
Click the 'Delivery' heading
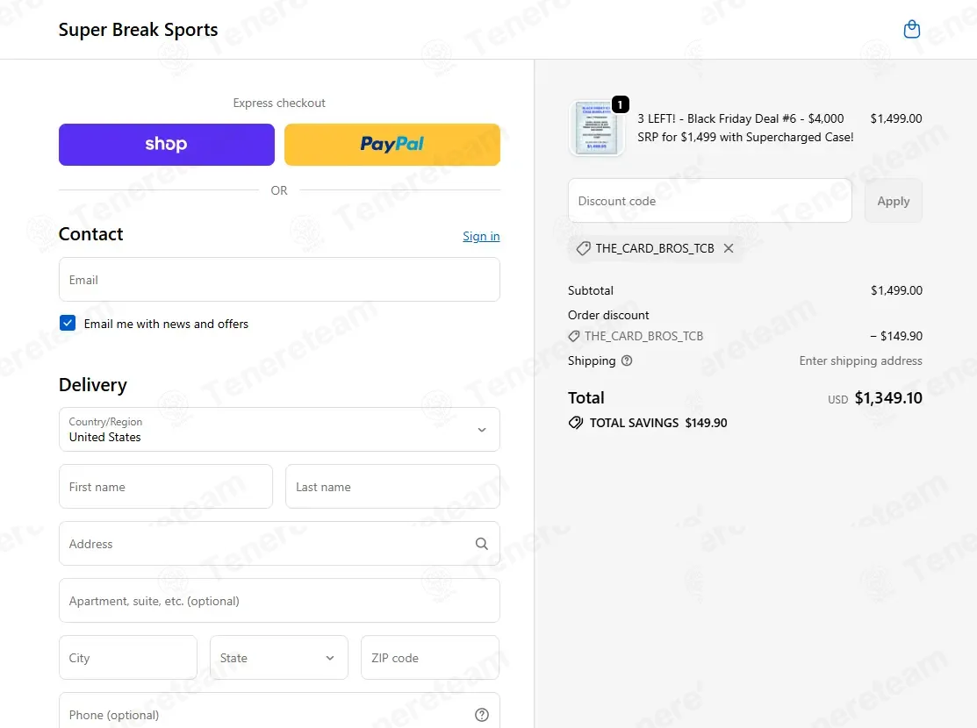click(93, 385)
